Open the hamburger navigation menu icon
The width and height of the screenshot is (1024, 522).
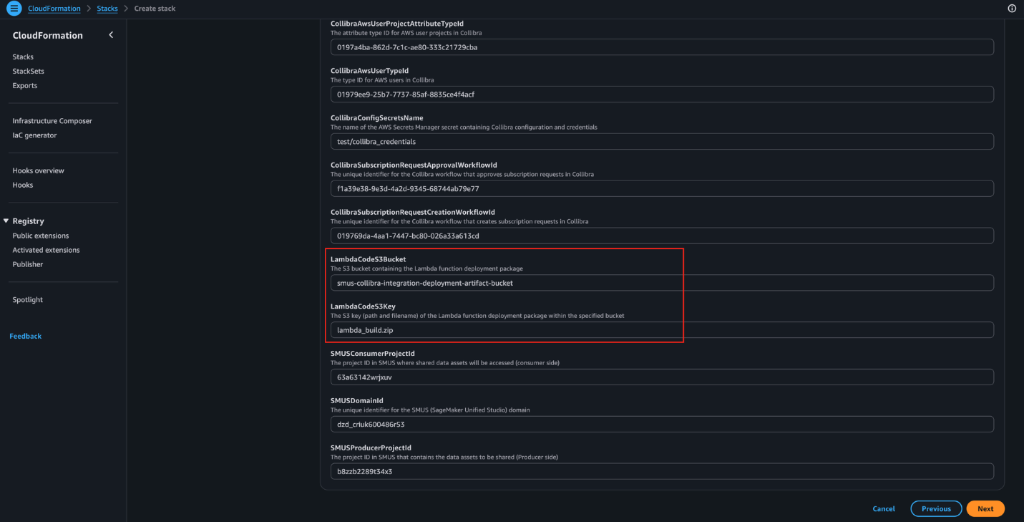[14, 9]
